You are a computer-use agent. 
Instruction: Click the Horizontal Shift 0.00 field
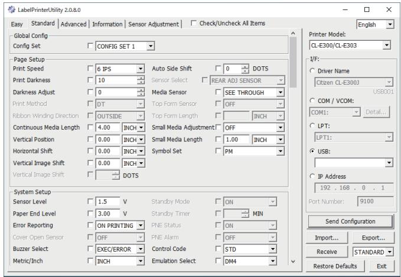point(107,151)
